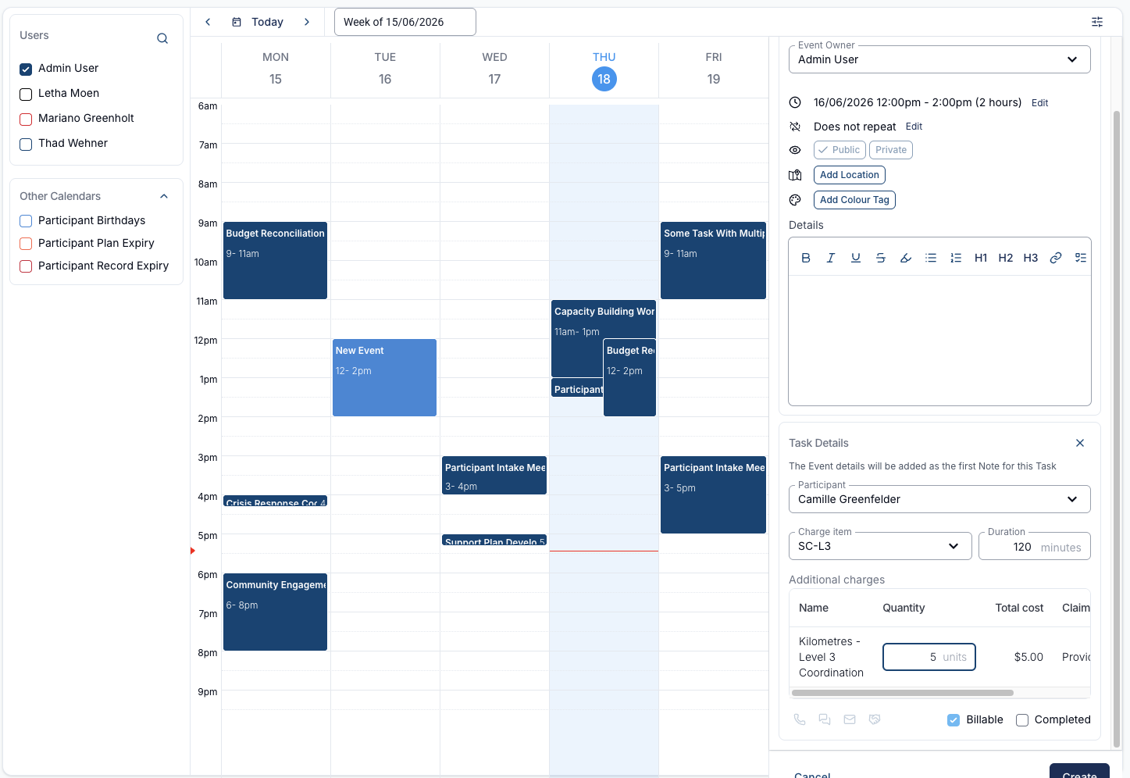Viewport: 1130px width, 778px height.
Task: Open the users search icon
Action: (162, 38)
